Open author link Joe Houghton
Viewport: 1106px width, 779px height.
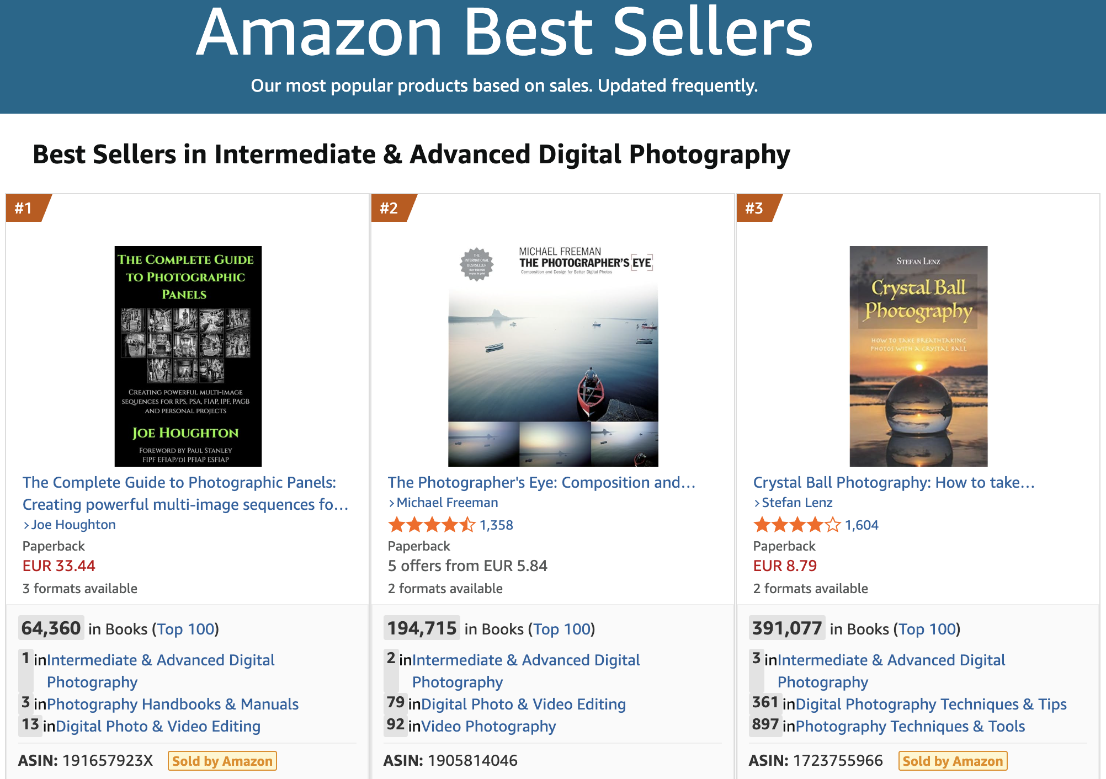point(73,525)
